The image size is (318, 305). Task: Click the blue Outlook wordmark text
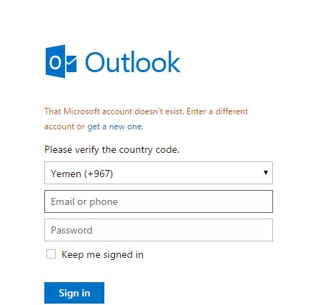pyautogui.click(x=132, y=62)
